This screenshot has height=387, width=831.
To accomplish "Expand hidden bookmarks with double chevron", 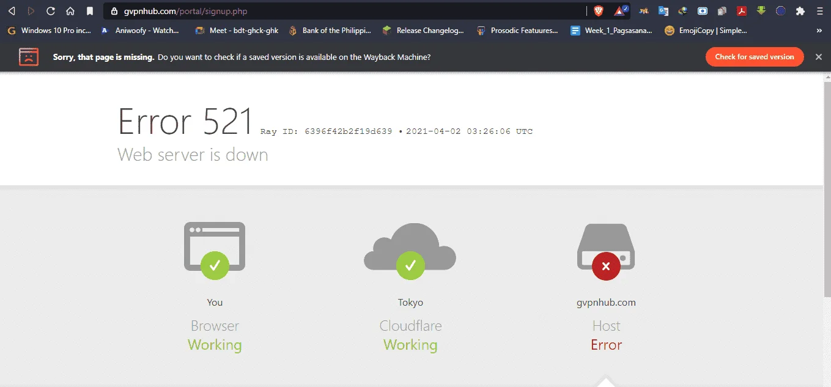I will (x=819, y=30).
